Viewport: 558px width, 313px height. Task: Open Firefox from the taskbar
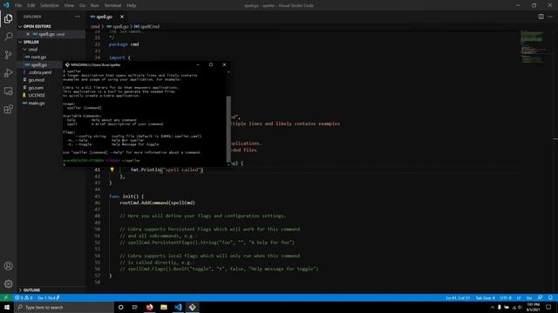149,307
